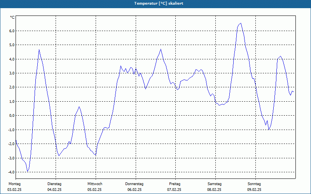Click the Monday temperature peak near 4.7 °C
The image size is (311, 194).
(x=39, y=50)
